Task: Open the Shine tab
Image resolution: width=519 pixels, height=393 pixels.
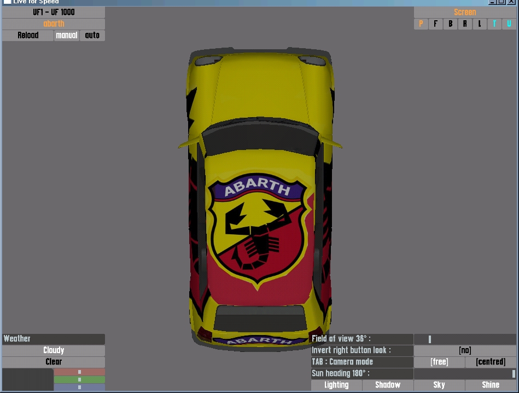Action: coord(491,385)
